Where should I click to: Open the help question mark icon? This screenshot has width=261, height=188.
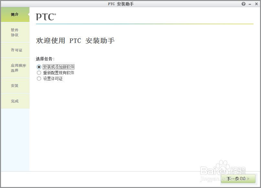243,4
